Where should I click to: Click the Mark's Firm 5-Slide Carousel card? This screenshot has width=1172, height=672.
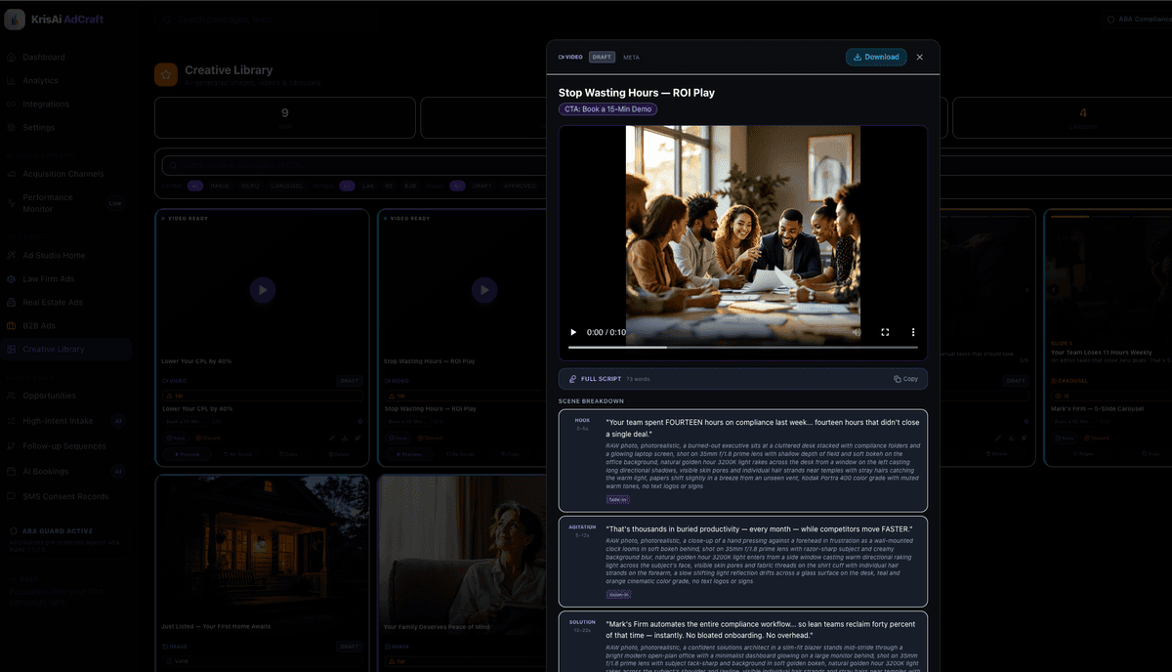pyautogui.click(x=1108, y=338)
